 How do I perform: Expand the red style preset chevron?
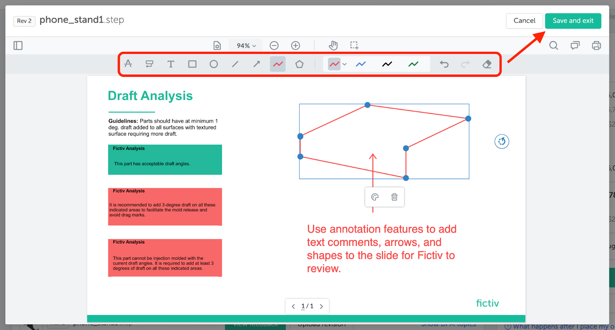click(x=345, y=64)
